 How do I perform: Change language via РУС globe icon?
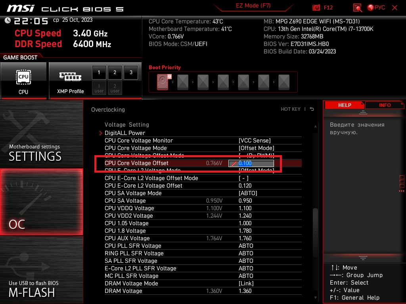pos(376,8)
